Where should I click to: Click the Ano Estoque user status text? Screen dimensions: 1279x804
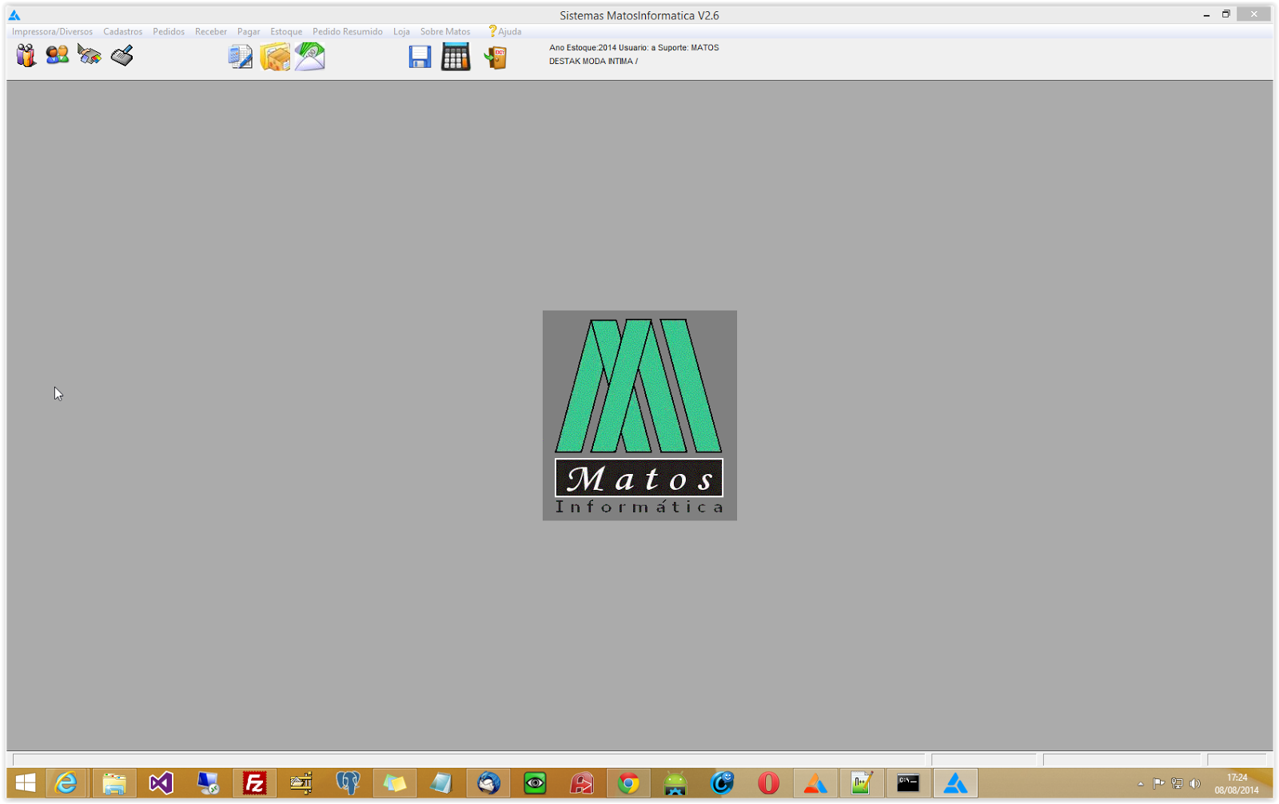tap(634, 48)
